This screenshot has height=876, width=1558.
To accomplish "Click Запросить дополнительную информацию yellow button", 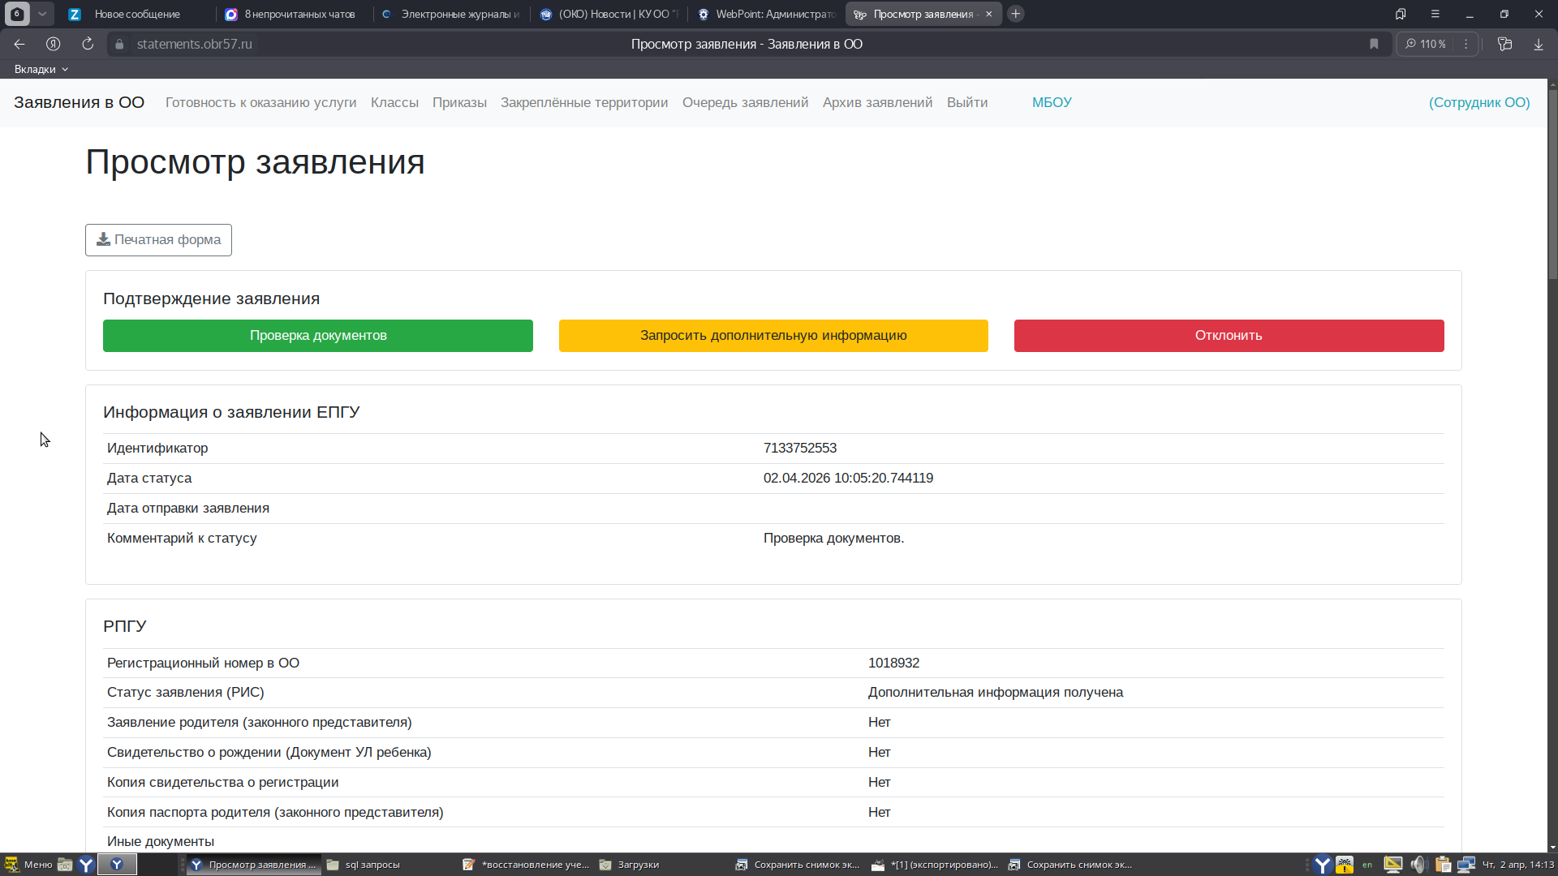I will (x=773, y=336).
